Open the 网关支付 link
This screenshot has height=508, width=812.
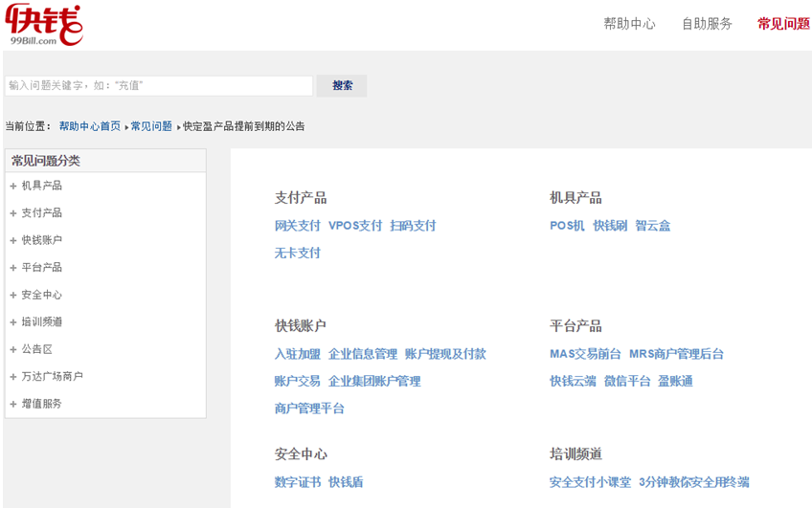pos(298,226)
